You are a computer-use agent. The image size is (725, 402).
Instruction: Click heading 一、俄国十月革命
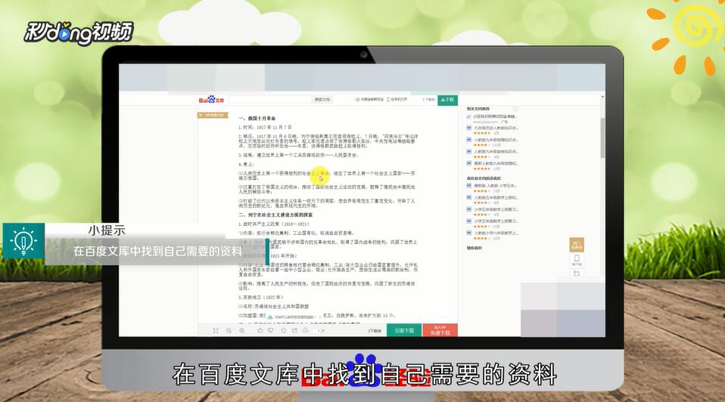click(x=257, y=119)
